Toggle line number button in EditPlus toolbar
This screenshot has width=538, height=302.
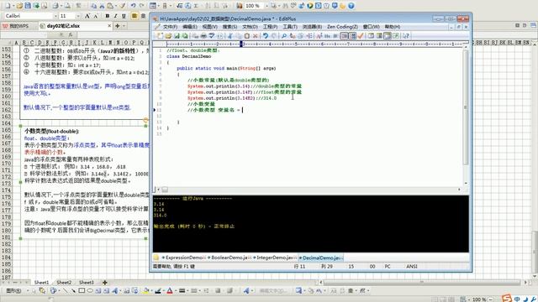[x=352, y=35]
